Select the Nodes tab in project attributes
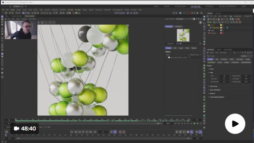This screenshot has width=254, height=143. pyautogui.click(x=226, y=62)
